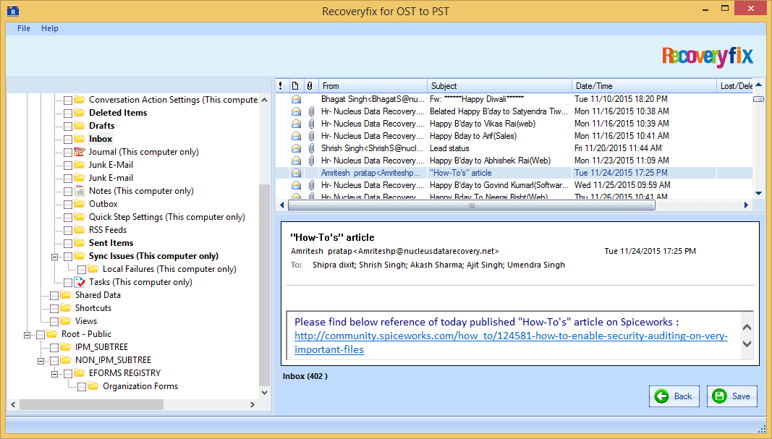Sort by Lost/Deleted column header
This screenshot has width=772, height=439.
tap(734, 85)
